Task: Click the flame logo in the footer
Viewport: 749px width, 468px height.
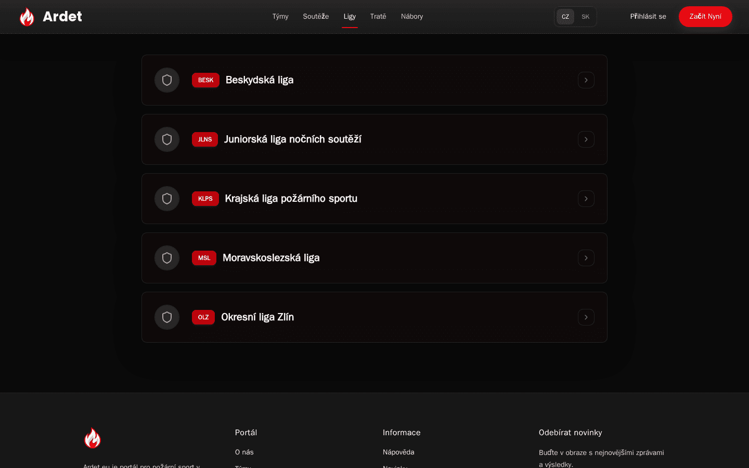Action: point(93,438)
